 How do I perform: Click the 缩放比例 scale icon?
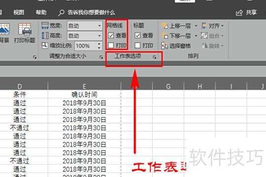pos(45,45)
